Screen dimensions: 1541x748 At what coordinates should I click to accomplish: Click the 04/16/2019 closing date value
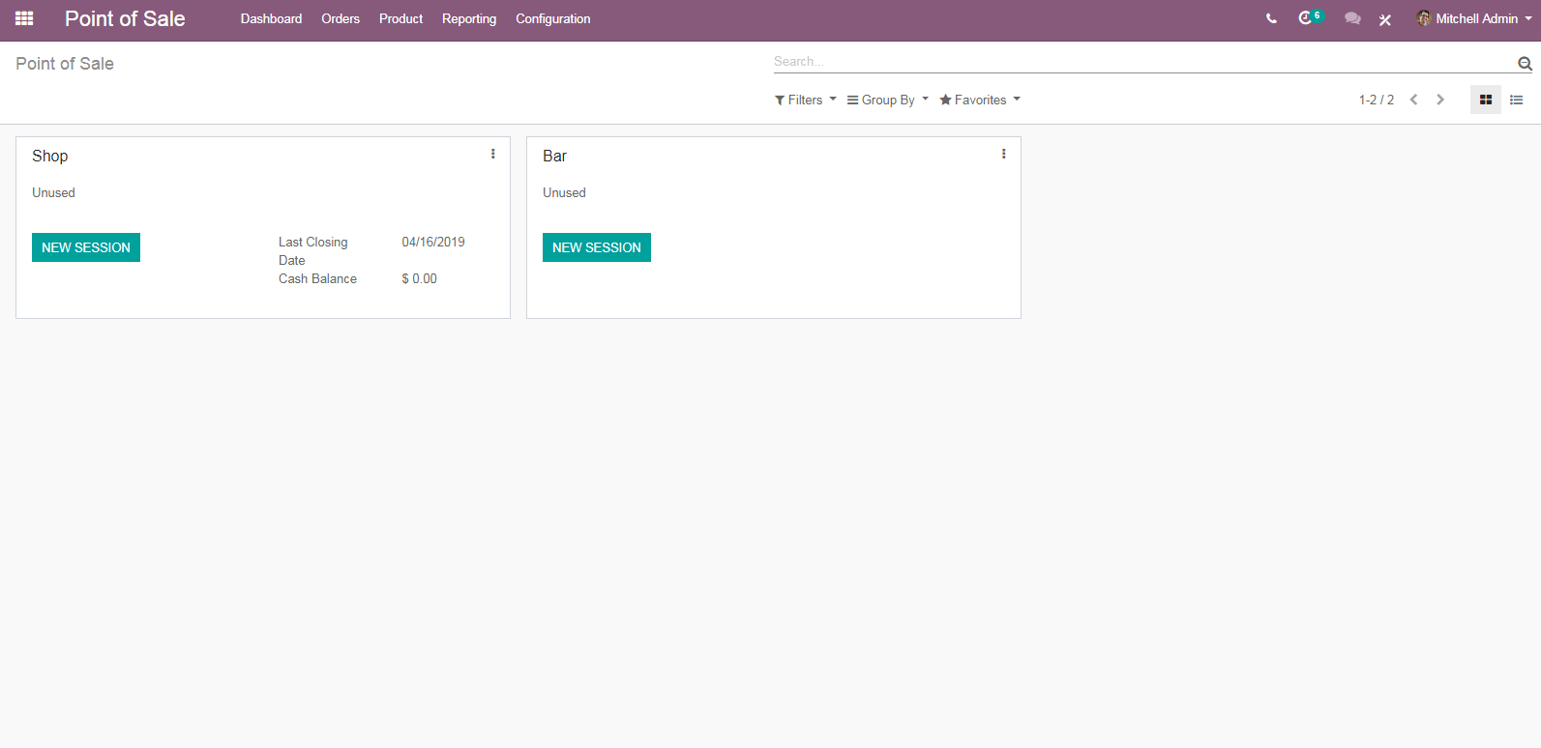click(433, 242)
